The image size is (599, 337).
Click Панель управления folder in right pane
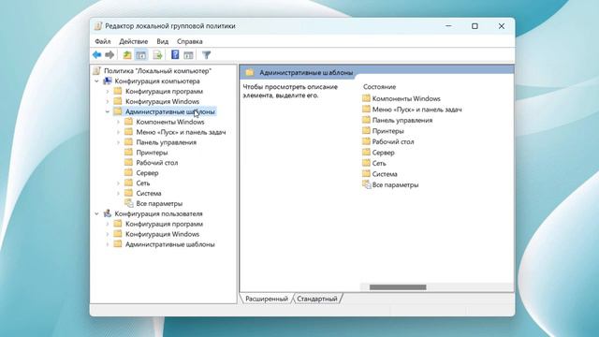point(402,120)
